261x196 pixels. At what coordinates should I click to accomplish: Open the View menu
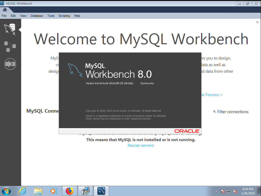(23, 16)
